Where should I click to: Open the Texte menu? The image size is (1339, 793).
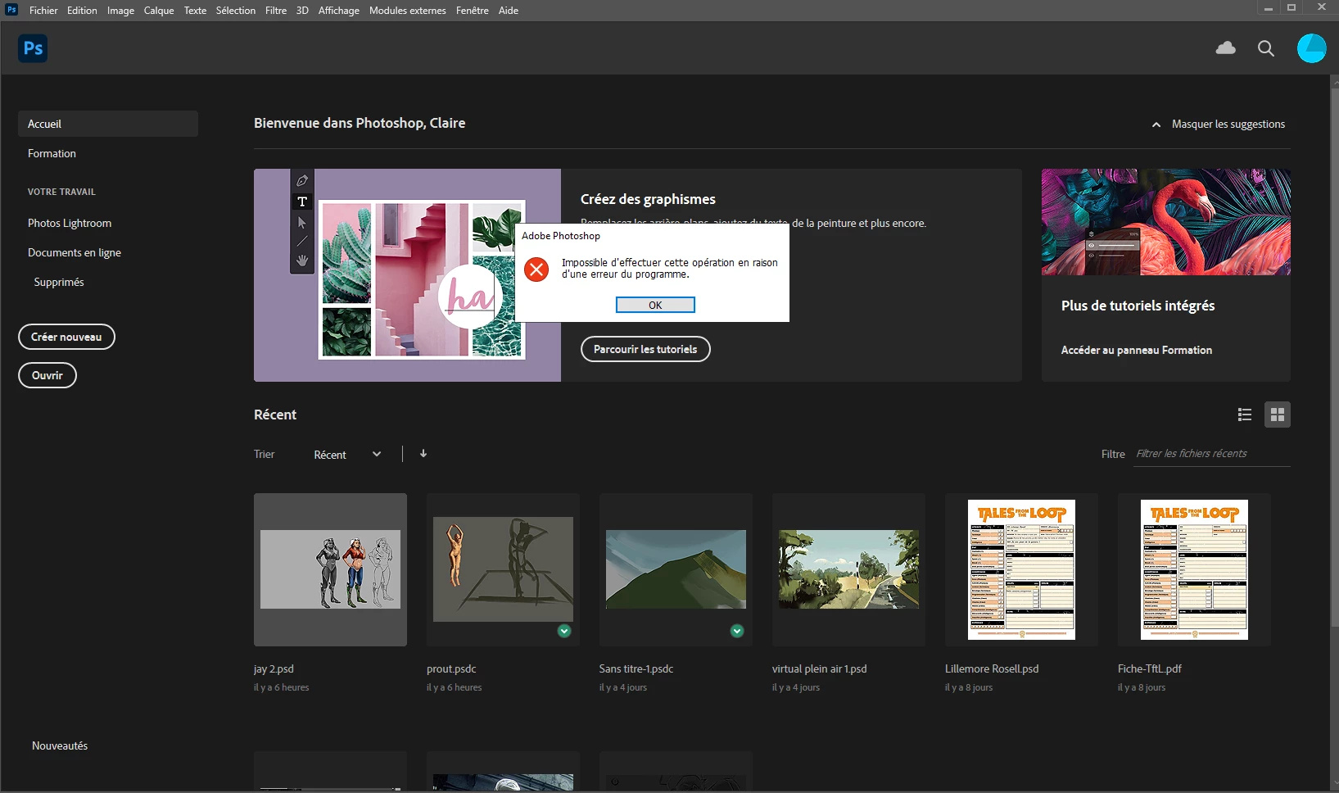coord(195,11)
